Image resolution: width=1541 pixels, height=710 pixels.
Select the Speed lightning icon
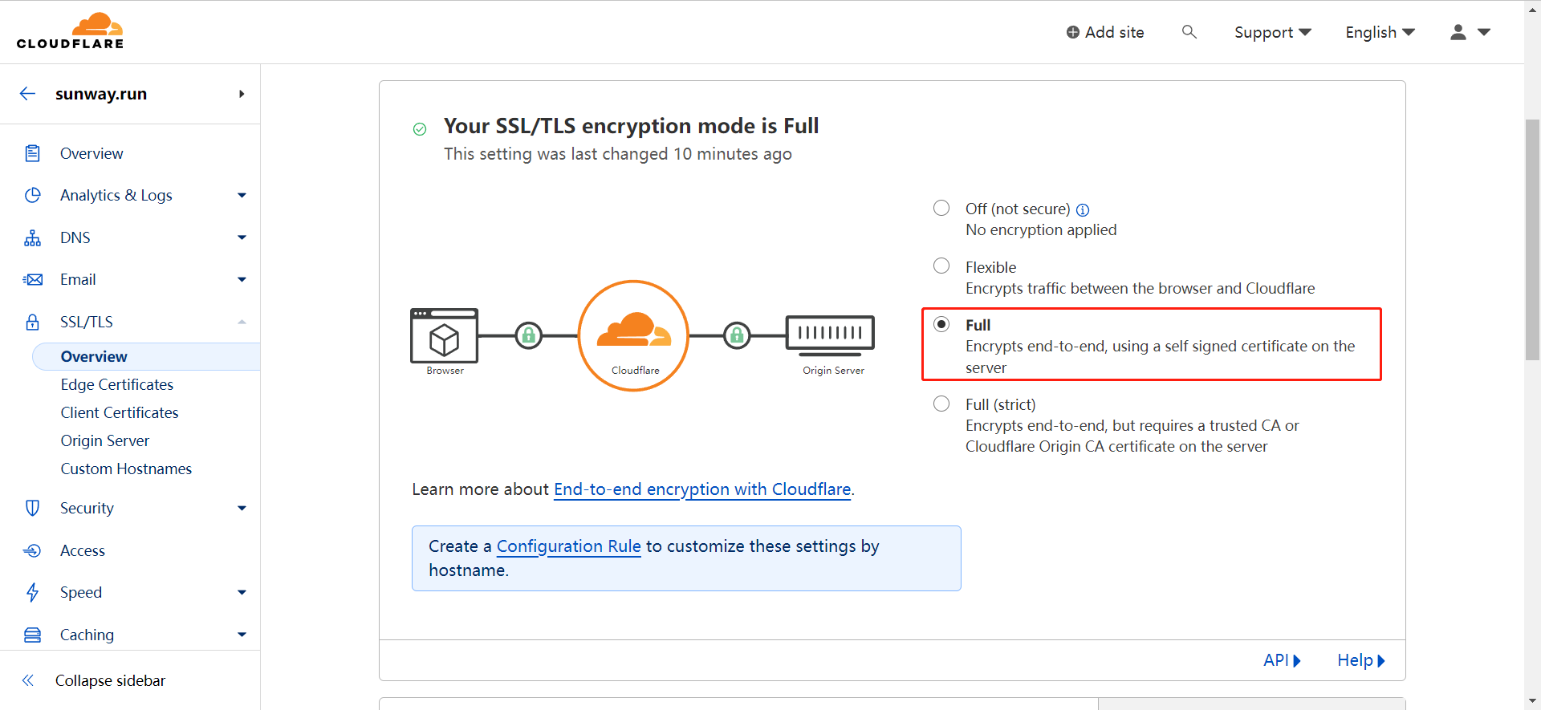(32, 592)
